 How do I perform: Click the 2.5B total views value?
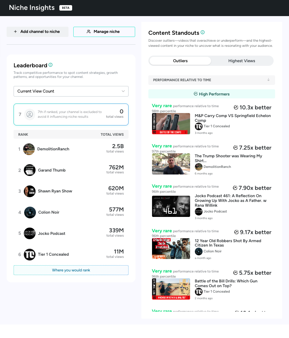click(x=118, y=146)
